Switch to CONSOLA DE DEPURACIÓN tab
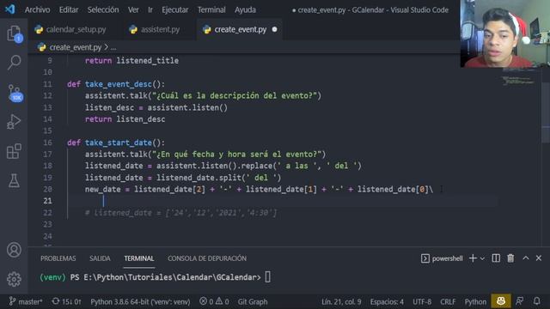 tap(207, 258)
